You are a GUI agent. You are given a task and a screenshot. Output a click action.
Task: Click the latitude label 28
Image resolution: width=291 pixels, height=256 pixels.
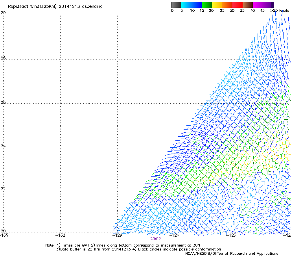pyautogui.click(x=3, y=58)
